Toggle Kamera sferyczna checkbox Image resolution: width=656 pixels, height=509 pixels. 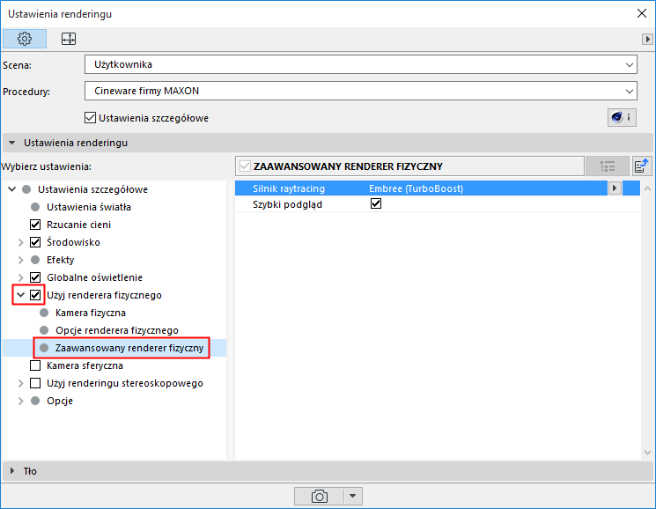point(35,365)
